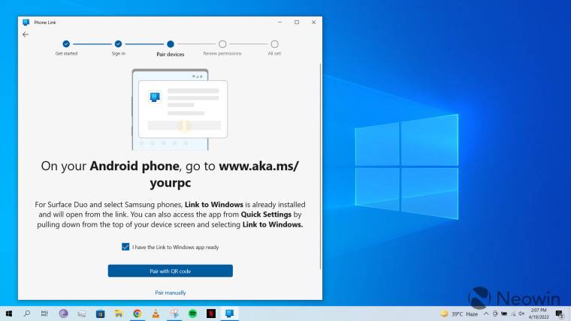Click the back arrow in Phone Link
The width and height of the screenshot is (571, 321).
tap(26, 34)
